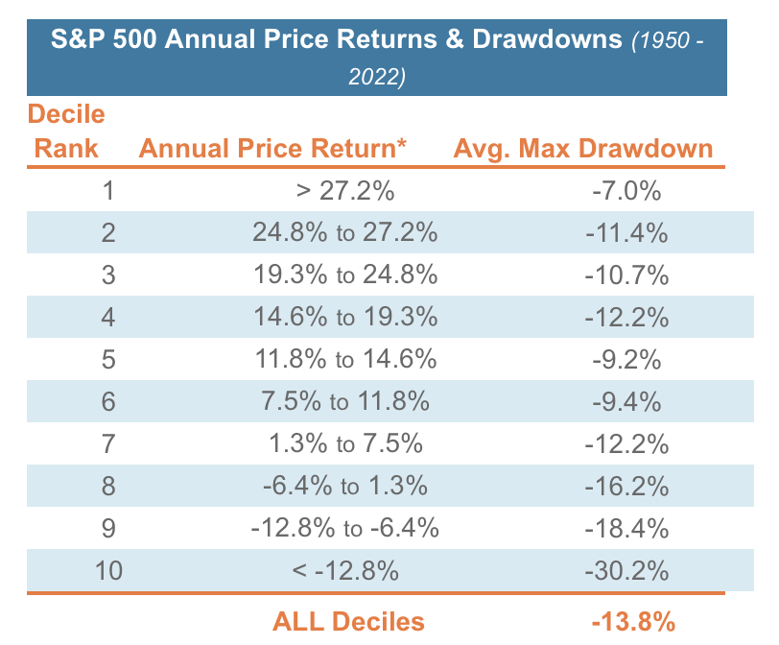This screenshot has height=645, width=779.
Task: Click the ALL Deciles summary label
Action: [349, 621]
